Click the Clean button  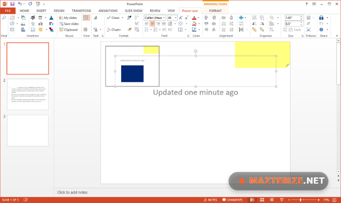point(113,18)
